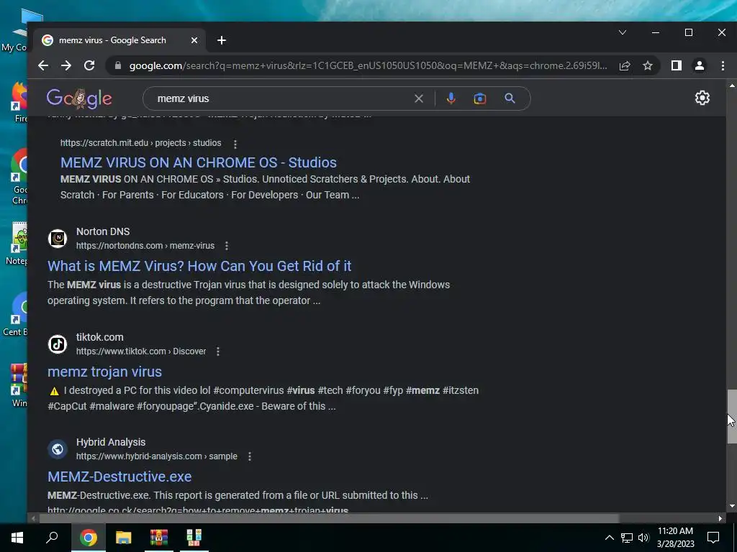
Task: Submit search with magnifying glass icon
Action: pos(510,98)
